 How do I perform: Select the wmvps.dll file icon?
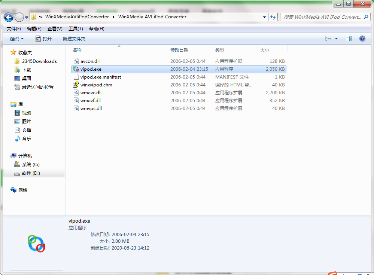pos(76,109)
